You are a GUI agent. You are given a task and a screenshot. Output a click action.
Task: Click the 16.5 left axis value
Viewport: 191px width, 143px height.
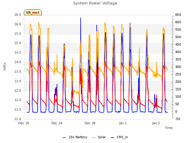(x=18, y=15)
